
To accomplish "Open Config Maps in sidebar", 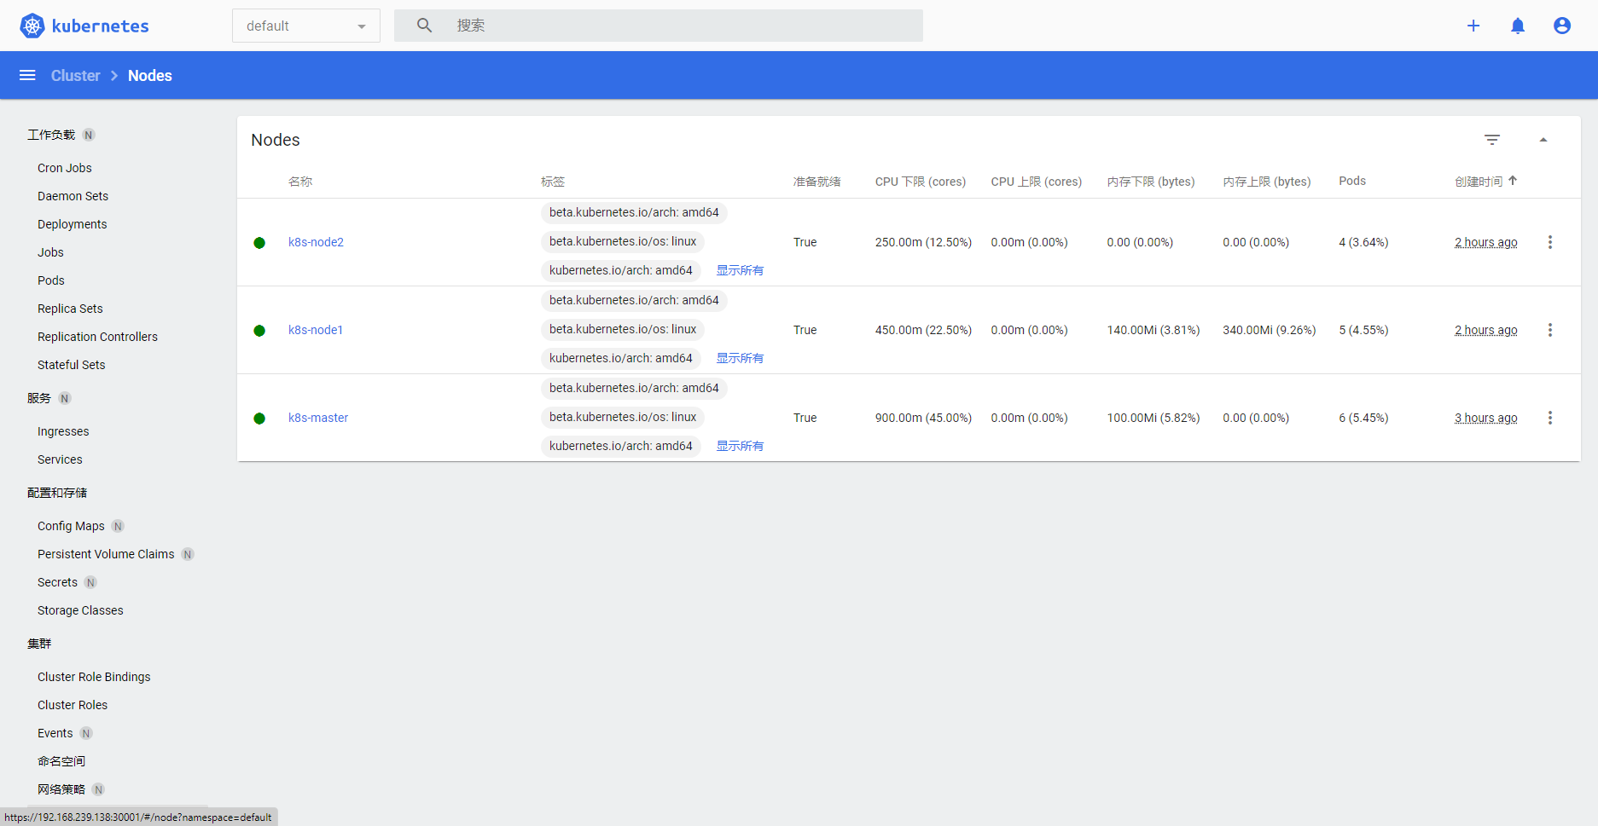I will click(x=71, y=526).
